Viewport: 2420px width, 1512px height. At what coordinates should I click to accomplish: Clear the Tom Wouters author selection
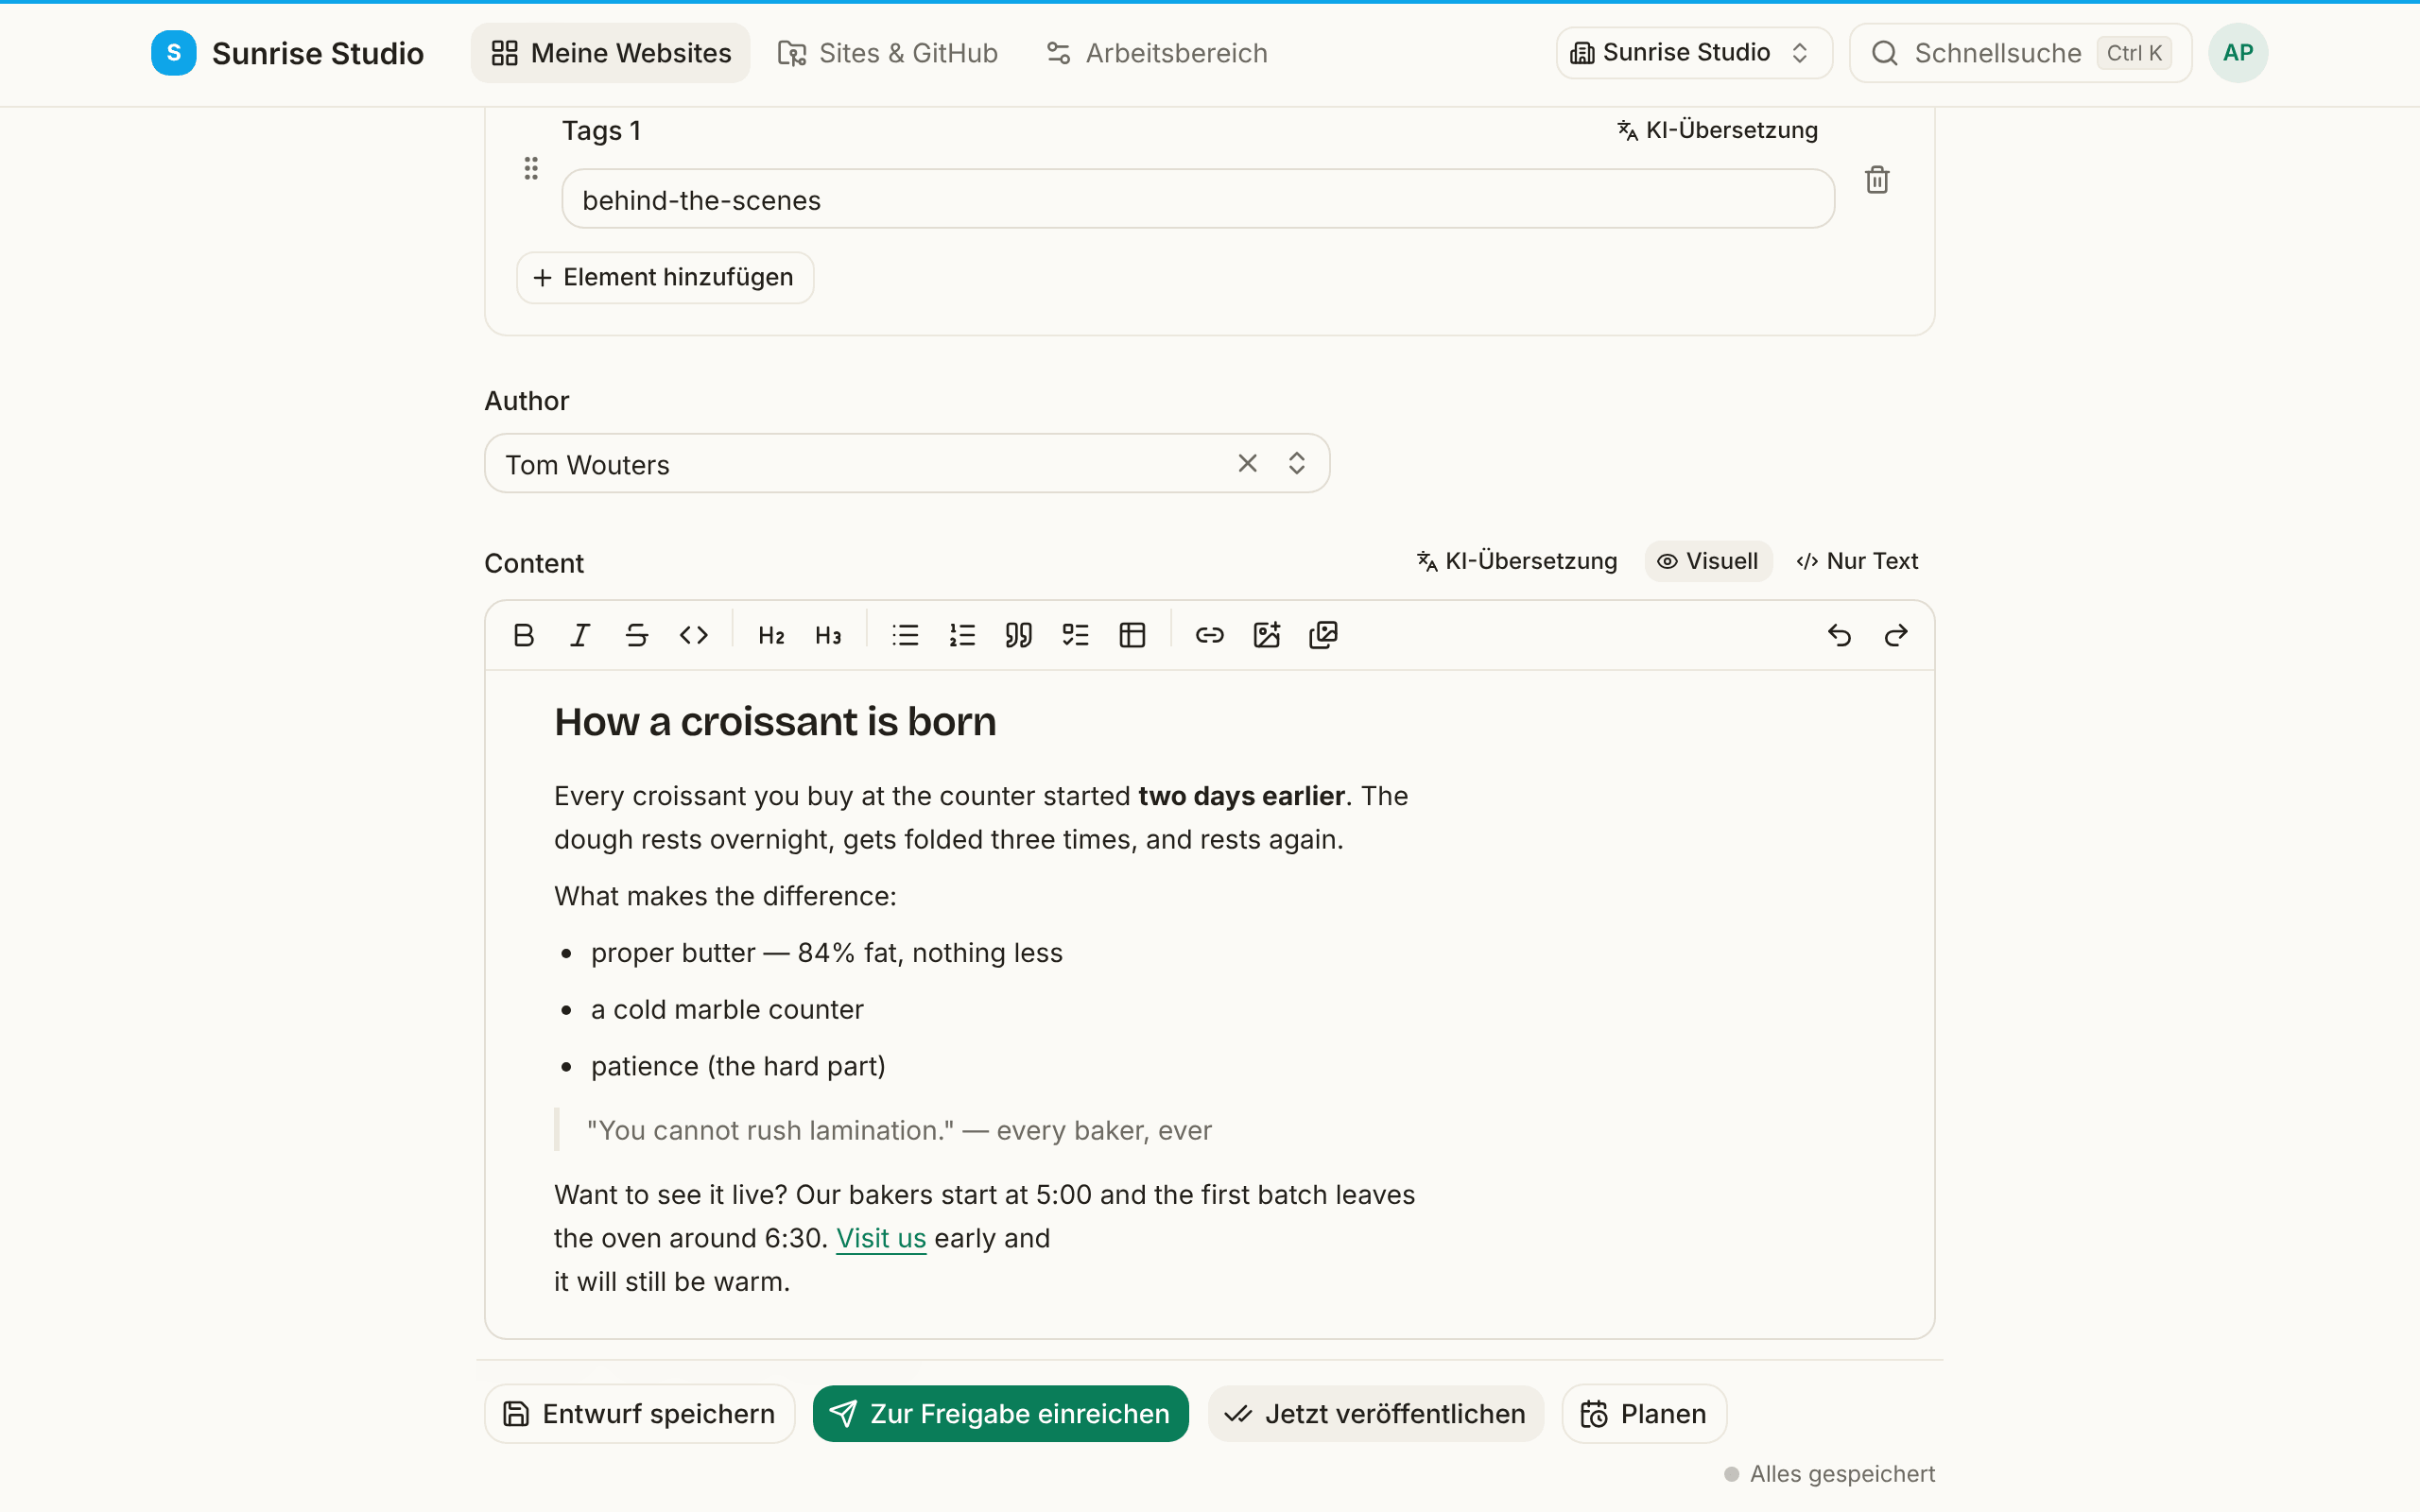pos(1247,463)
